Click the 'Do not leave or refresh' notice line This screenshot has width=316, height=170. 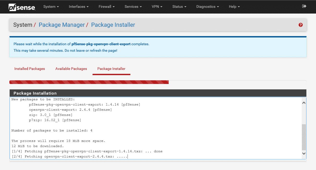click(65, 50)
